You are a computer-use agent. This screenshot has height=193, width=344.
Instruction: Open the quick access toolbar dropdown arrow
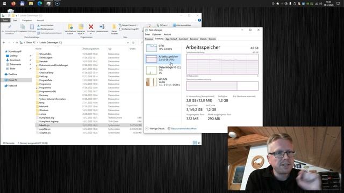pos(17,16)
